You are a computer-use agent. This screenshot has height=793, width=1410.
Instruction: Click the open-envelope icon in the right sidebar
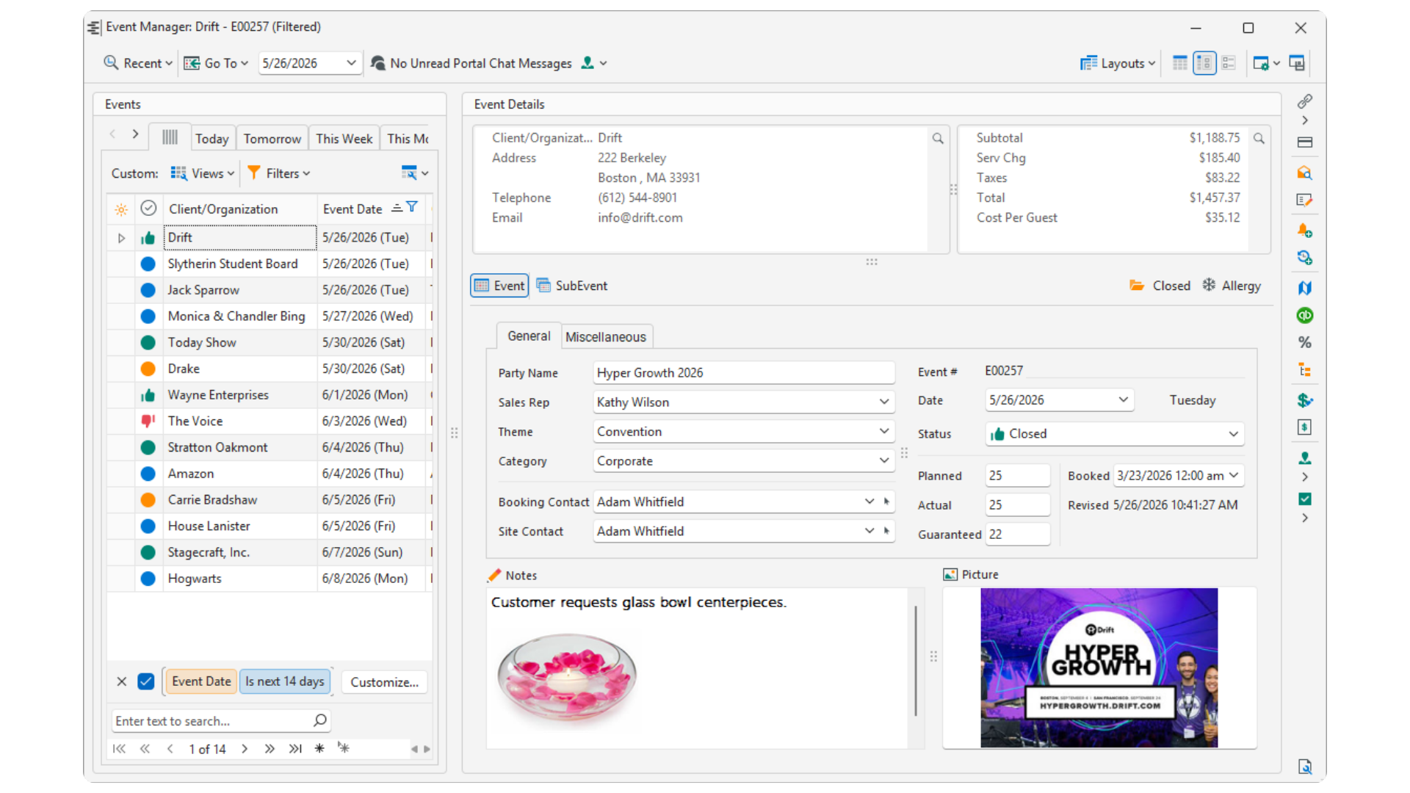coord(1305,173)
